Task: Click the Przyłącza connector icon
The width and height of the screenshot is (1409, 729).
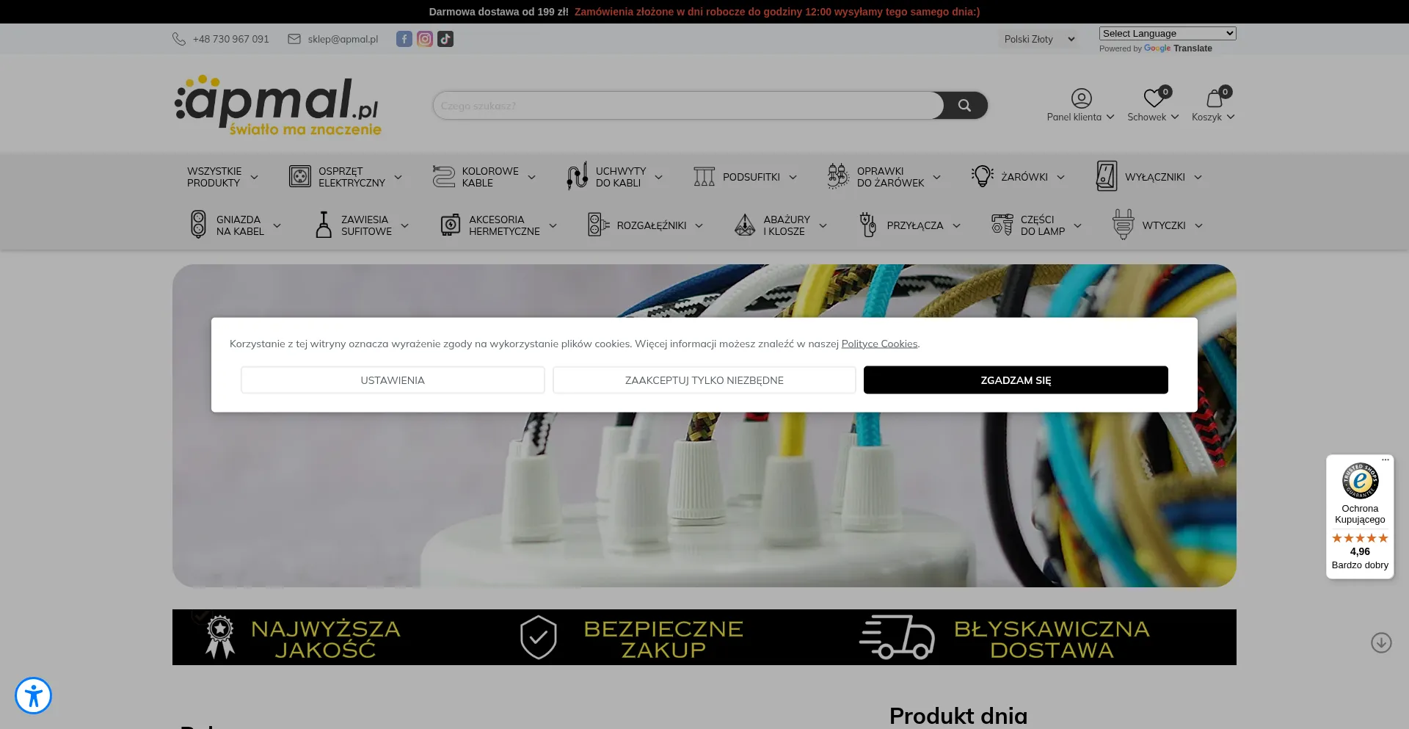Action: pyautogui.click(x=868, y=225)
